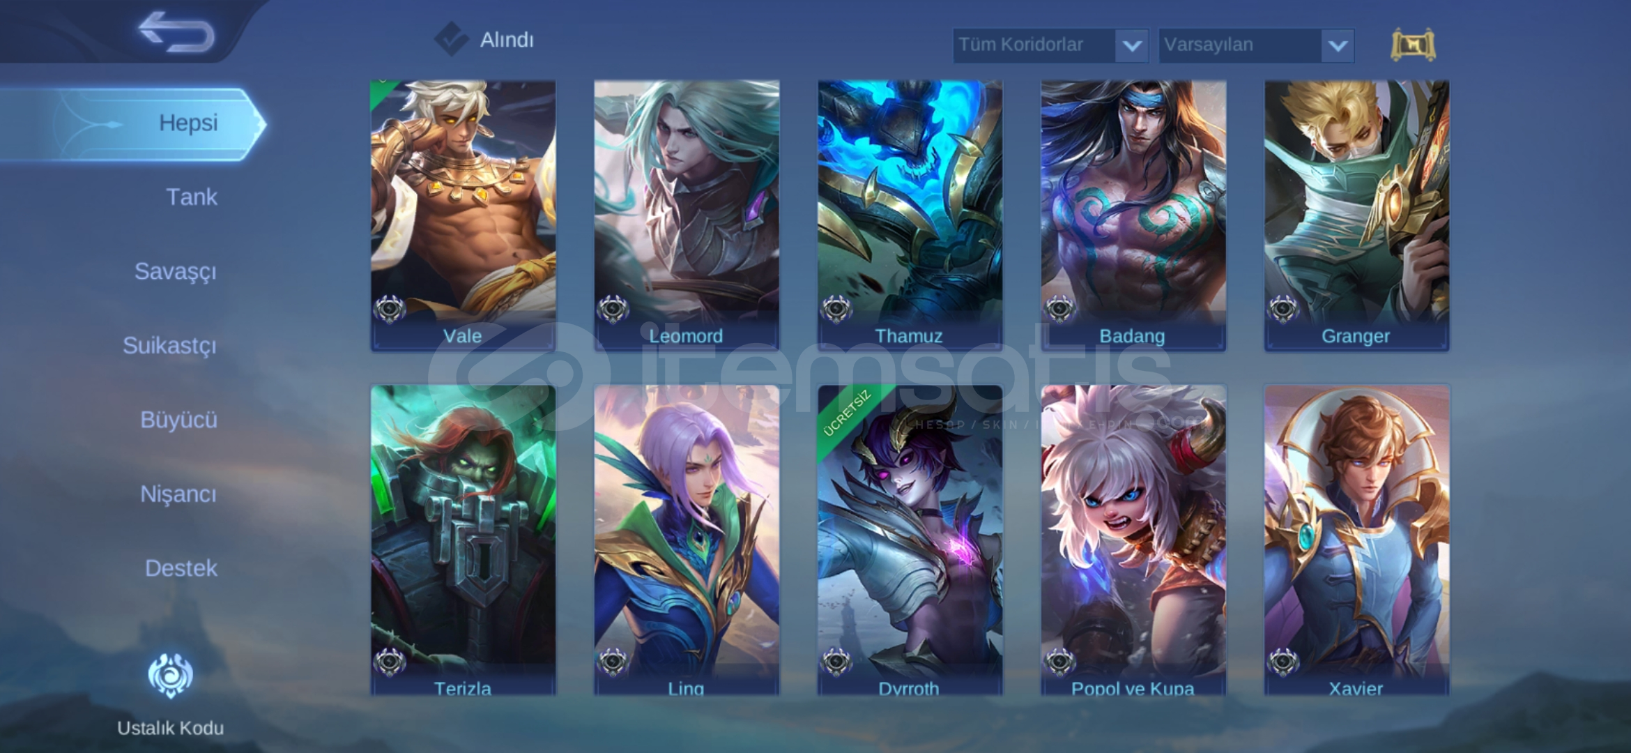Click the mastery badge on Granger's card
The width and height of the screenshot is (1631, 753).
(x=1283, y=309)
